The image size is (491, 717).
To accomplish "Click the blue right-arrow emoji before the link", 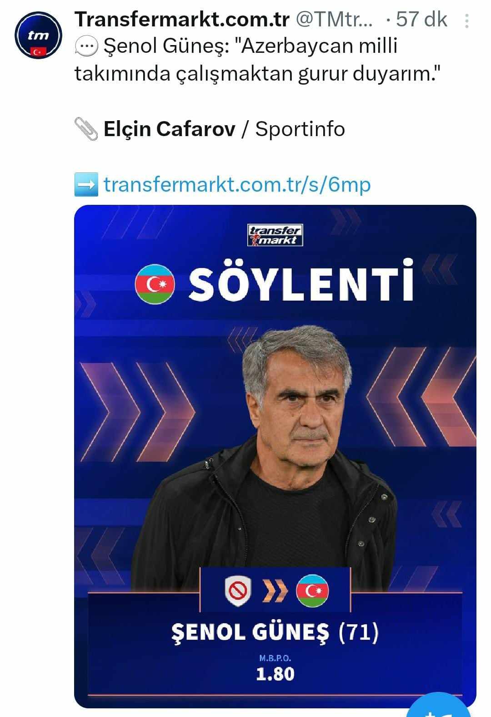I will coord(86,184).
